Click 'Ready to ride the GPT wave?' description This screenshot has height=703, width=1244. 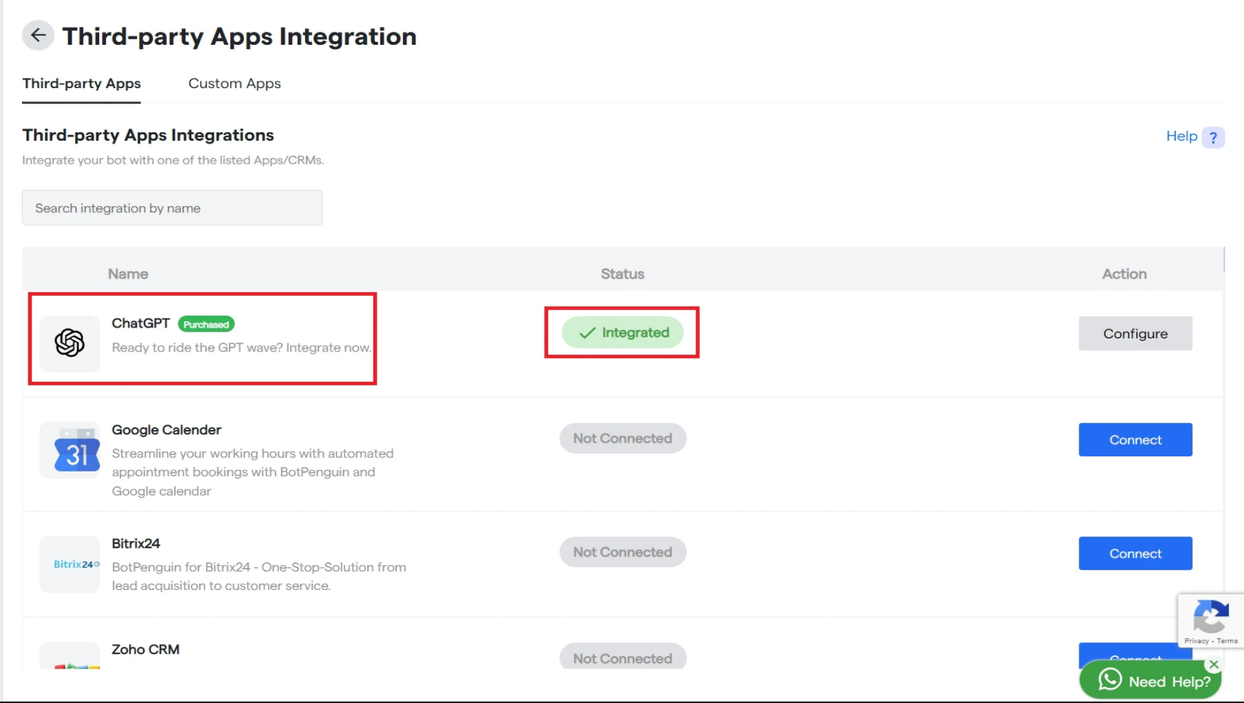[242, 347]
